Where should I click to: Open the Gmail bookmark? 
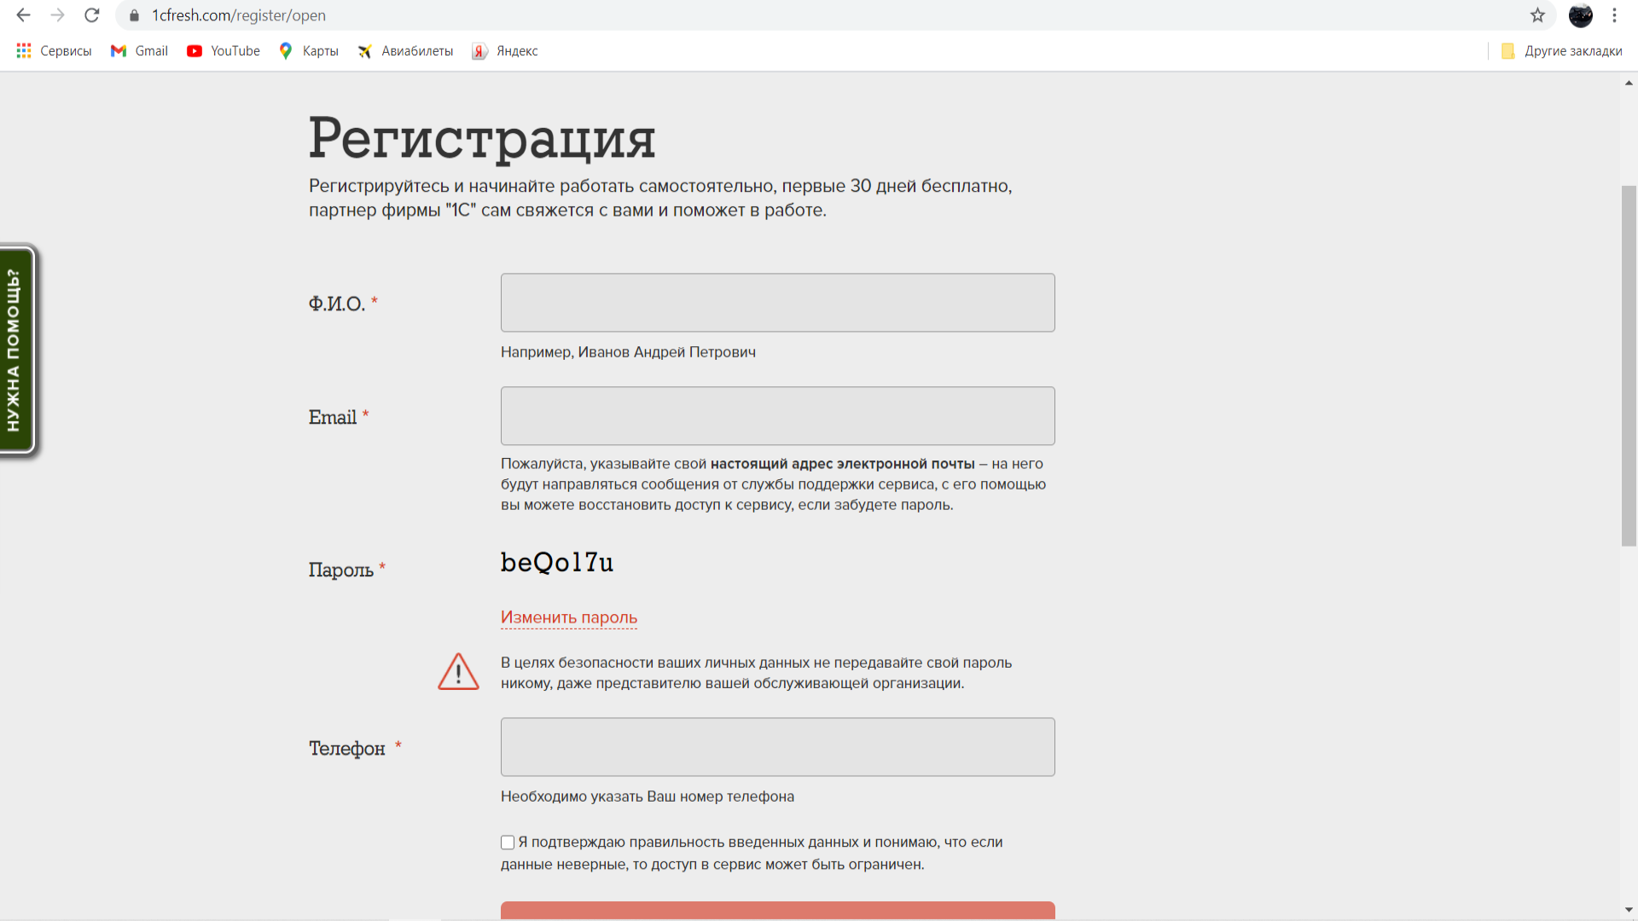click(x=139, y=51)
